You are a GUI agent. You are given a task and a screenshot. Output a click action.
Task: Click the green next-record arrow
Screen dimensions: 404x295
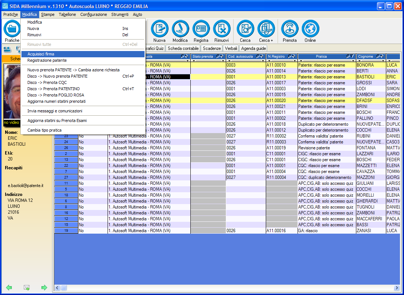[x=44, y=287]
